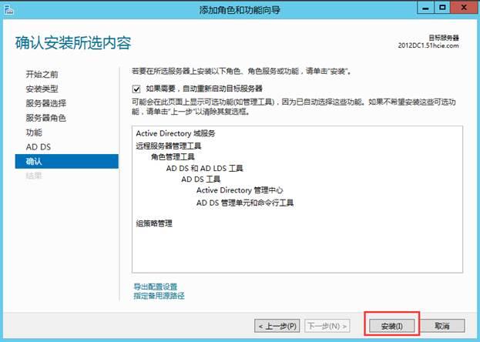The image size is (480, 342).
Task: Open the 服务器角色 step
Action: tap(46, 118)
